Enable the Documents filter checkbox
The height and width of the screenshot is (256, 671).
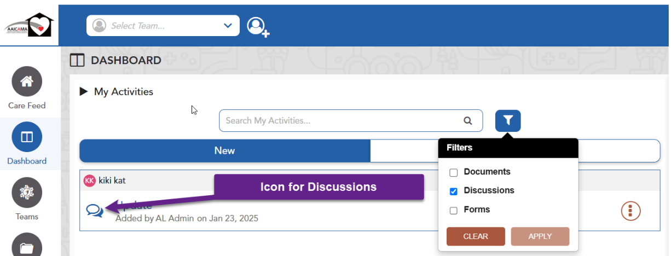point(453,173)
